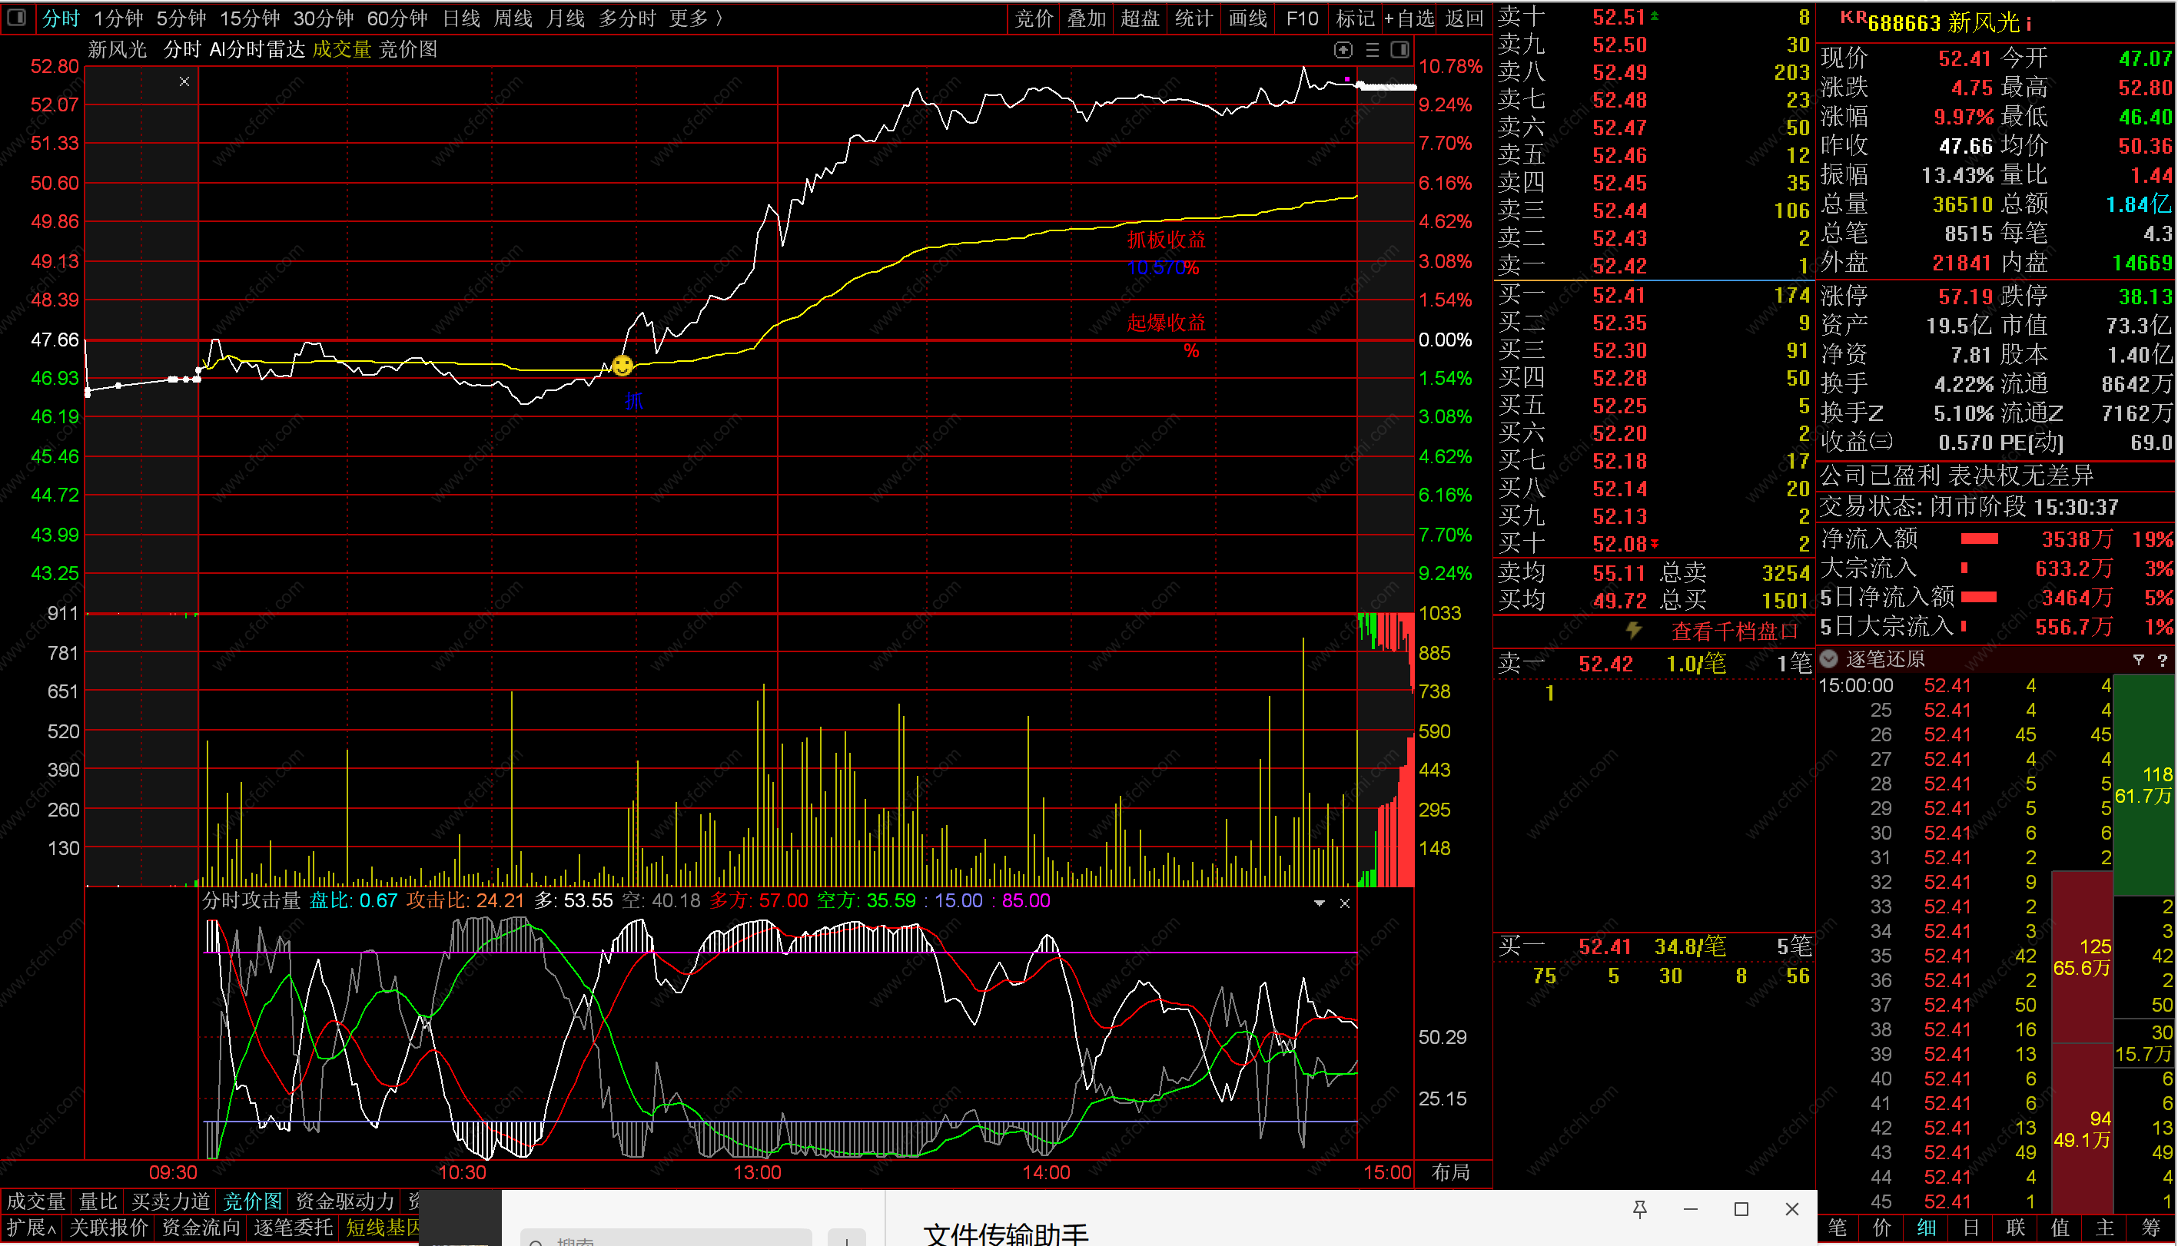The height and width of the screenshot is (1246, 2178).
Task: Collapse the 逐笔还原 panel chevron
Action: click(1830, 659)
